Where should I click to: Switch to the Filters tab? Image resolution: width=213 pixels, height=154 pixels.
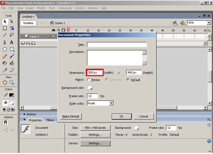pyautogui.click(x=50, y=120)
